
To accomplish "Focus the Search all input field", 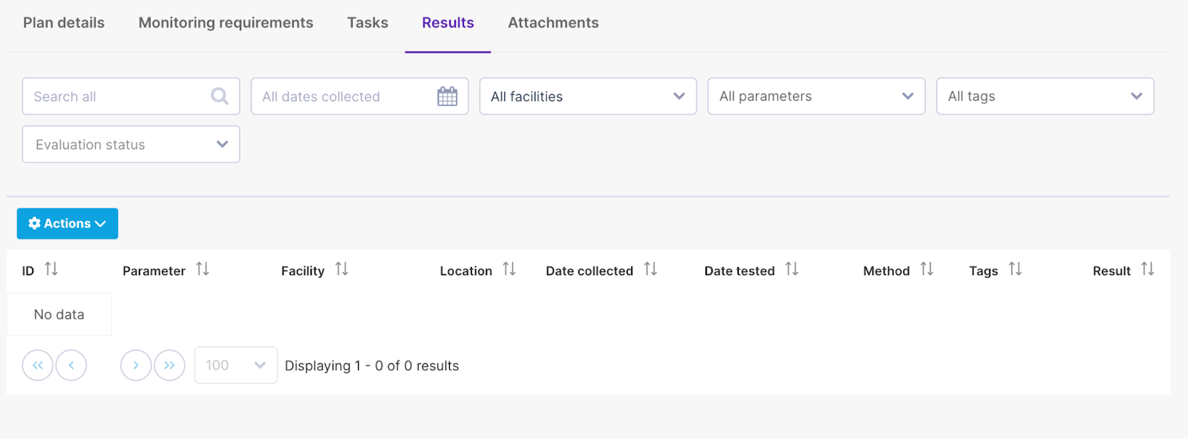I will click(131, 96).
